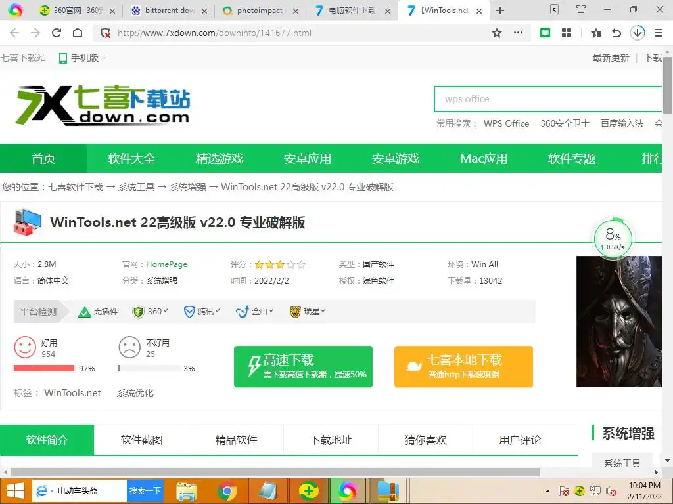This screenshot has height=504, width=673.
Task: Click the 7Xdown site logo
Action: [x=103, y=105]
